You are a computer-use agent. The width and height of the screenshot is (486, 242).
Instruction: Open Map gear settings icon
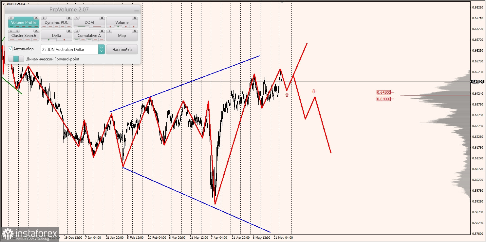click(x=135, y=31)
